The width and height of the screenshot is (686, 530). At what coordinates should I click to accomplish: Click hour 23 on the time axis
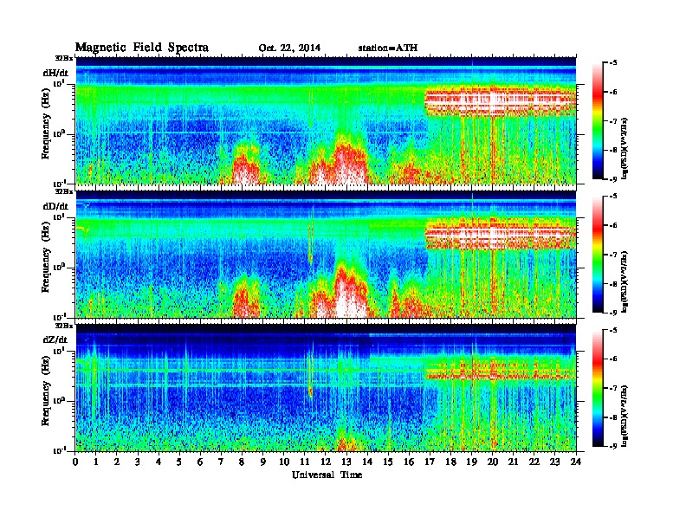[554, 462]
